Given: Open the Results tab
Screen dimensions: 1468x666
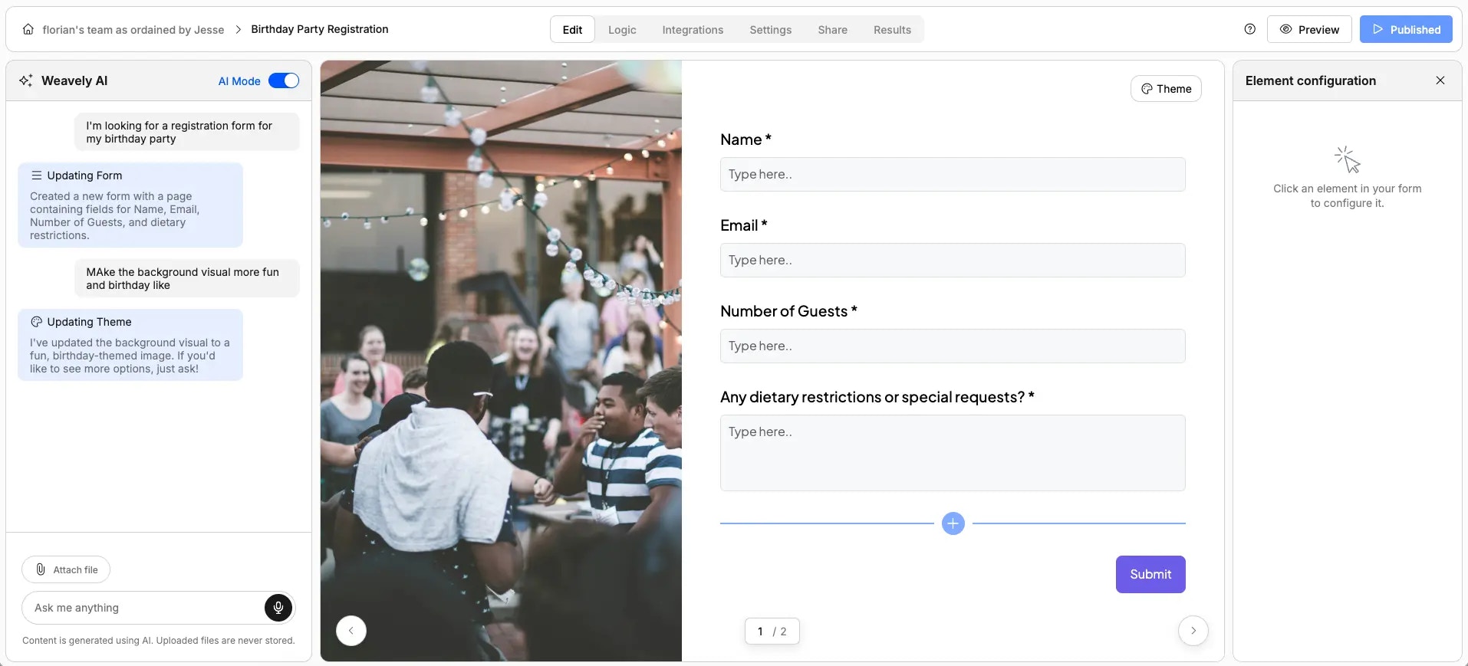Looking at the screenshot, I should click(892, 29).
